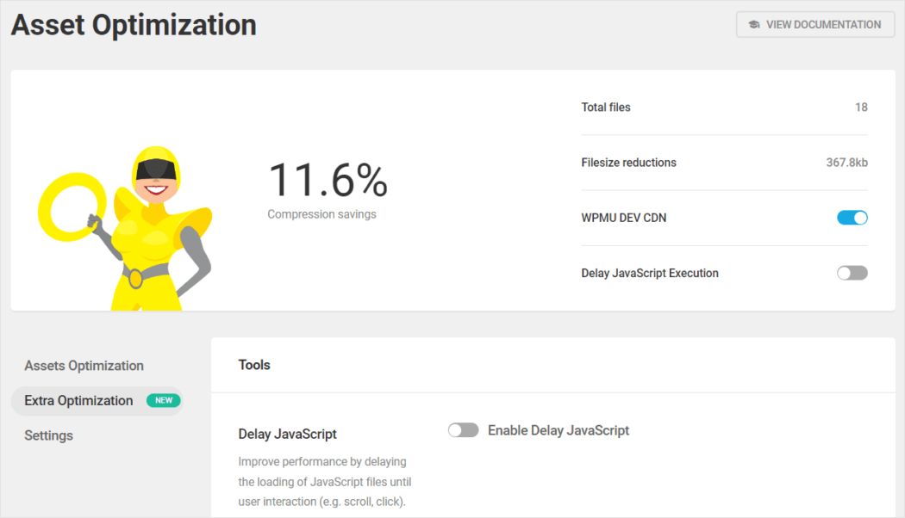Screen dimensions: 905x518
Task: Enable the Delay JavaScript toggle under Tools
Action: (463, 430)
